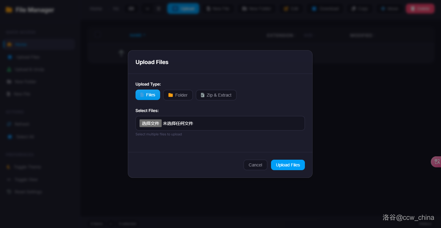Select the Files upload type

click(x=148, y=95)
